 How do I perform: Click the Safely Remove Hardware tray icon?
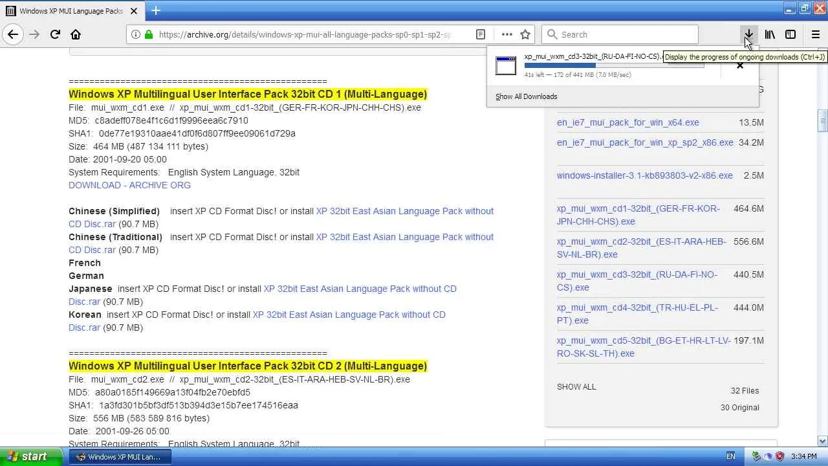(x=757, y=456)
